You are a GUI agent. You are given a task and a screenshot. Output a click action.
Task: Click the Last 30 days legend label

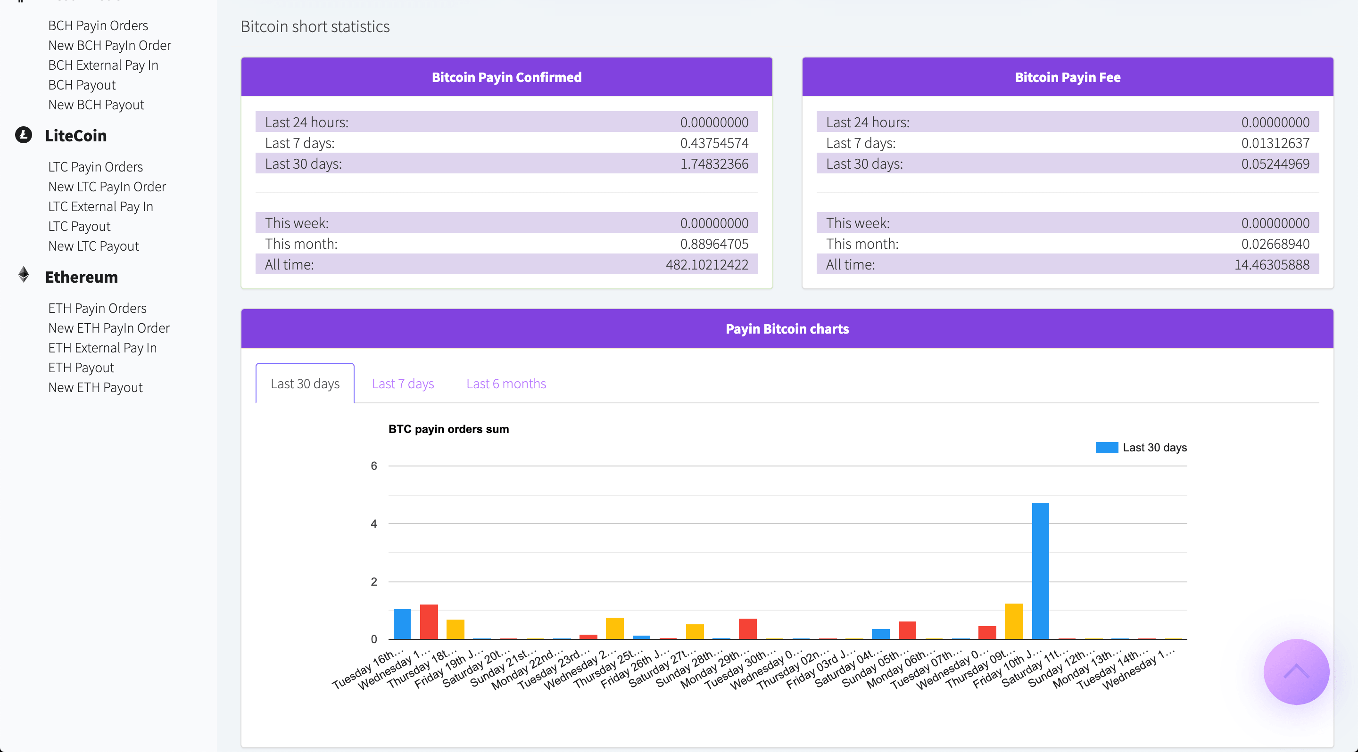pos(1154,448)
